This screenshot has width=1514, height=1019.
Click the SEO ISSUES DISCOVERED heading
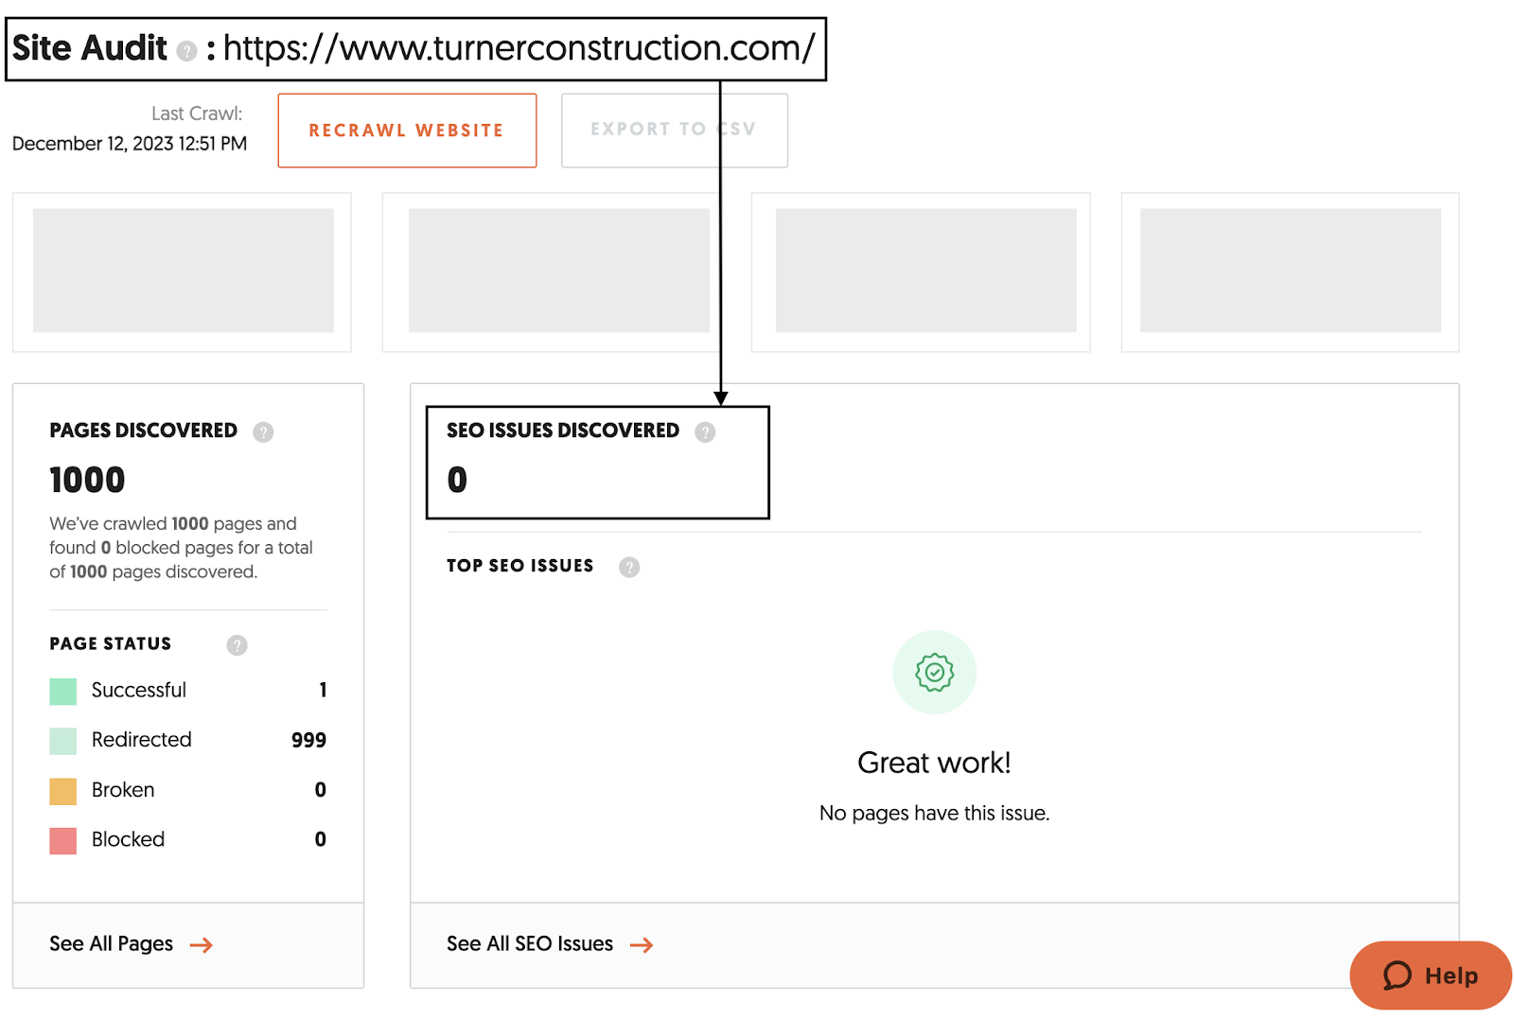coord(563,430)
